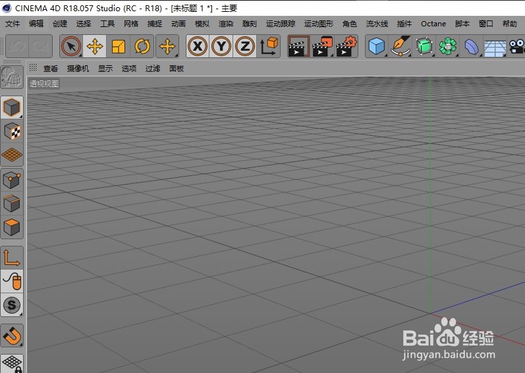Open the 选择 menu
The image size is (525, 373).
tap(84, 24)
